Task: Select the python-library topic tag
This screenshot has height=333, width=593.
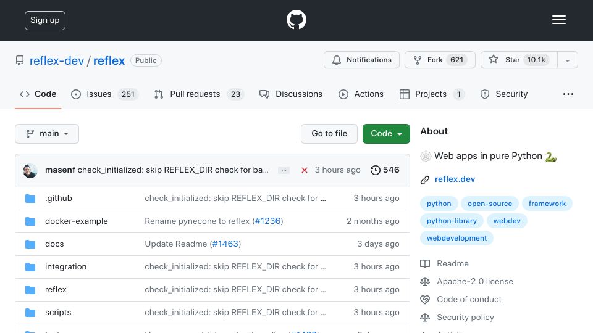Action: [452, 221]
